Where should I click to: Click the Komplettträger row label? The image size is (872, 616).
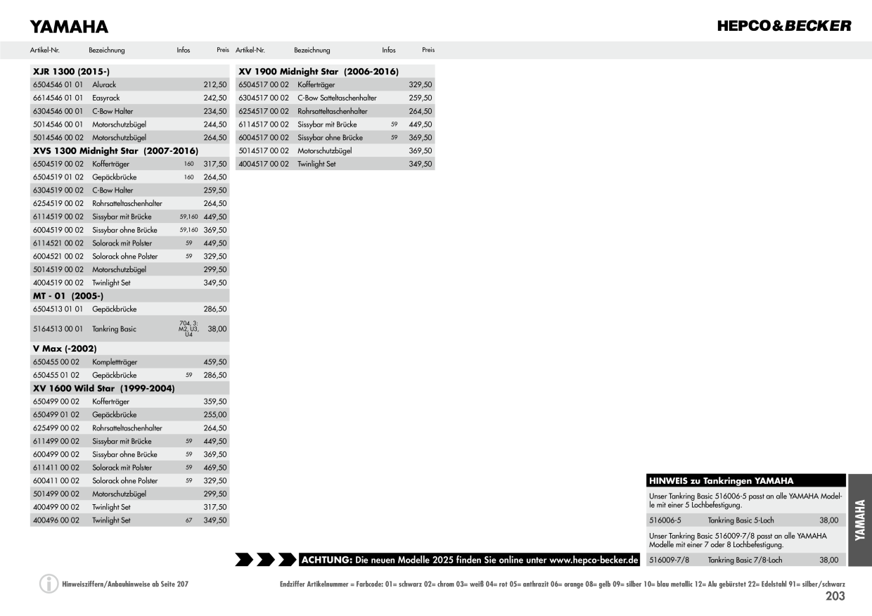[115, 362]
